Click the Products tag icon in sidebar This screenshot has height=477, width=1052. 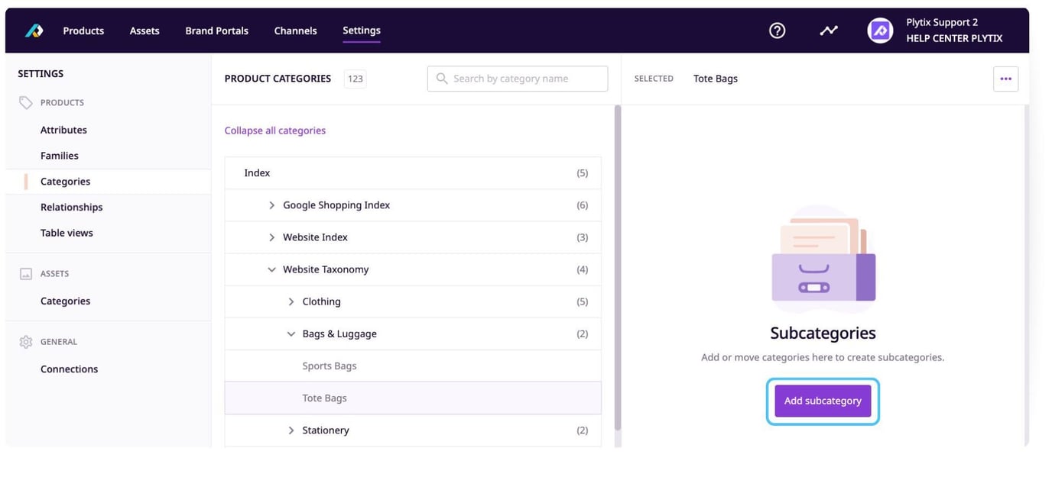(x=26, y=102)
